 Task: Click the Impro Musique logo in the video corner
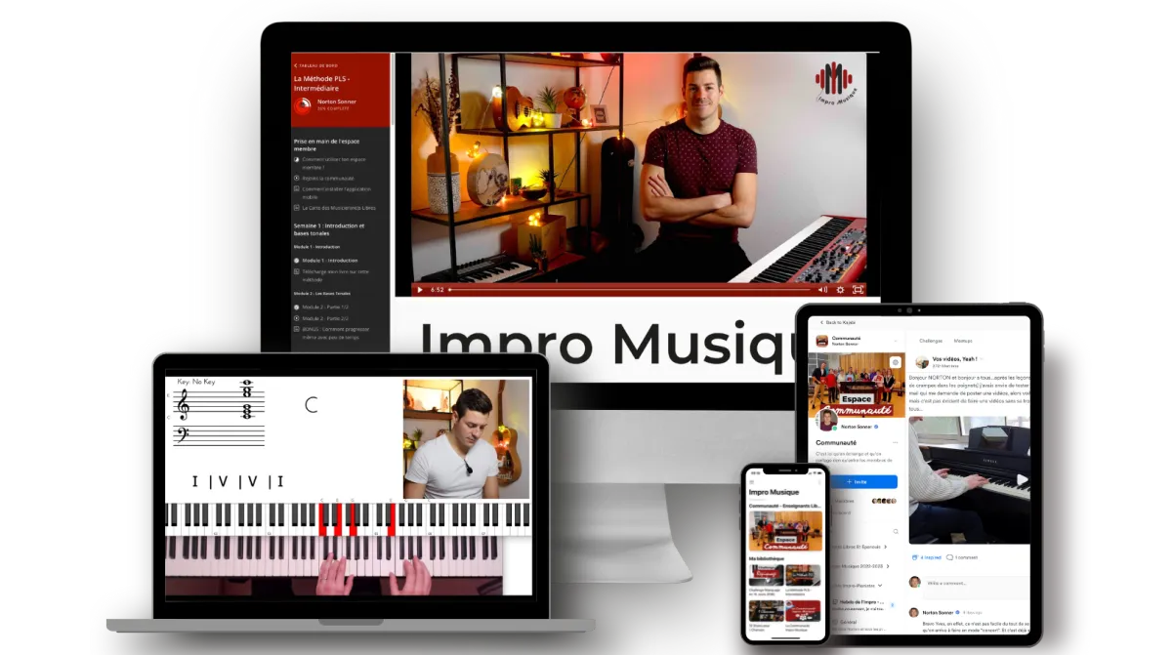coord(834,85)
